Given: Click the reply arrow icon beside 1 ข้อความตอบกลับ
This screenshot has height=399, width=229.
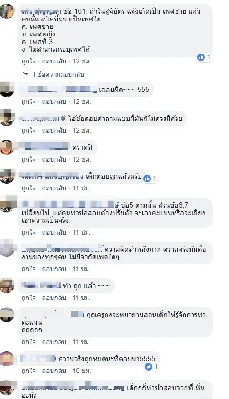Looking at the screenshot, I should (26, 74).
